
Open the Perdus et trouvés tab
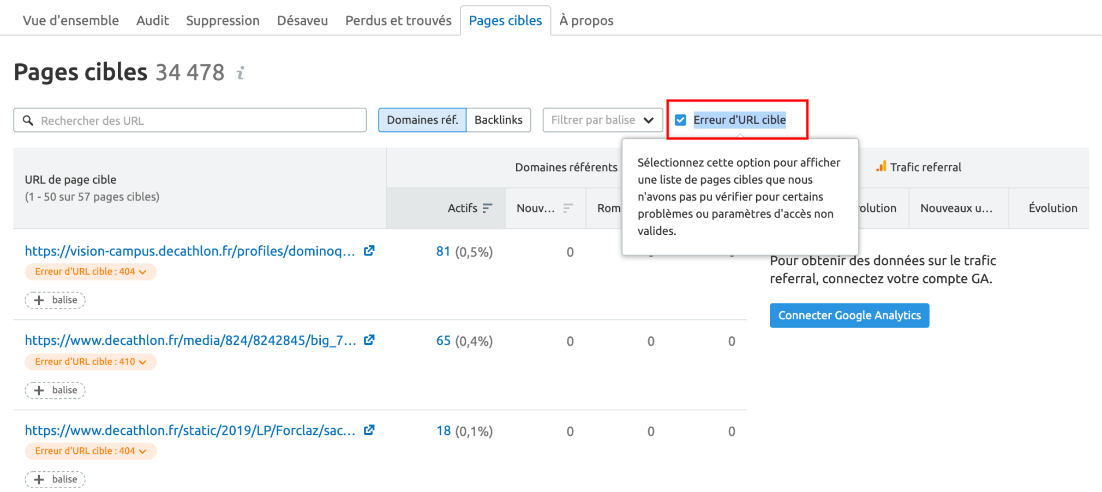point(398,21)
